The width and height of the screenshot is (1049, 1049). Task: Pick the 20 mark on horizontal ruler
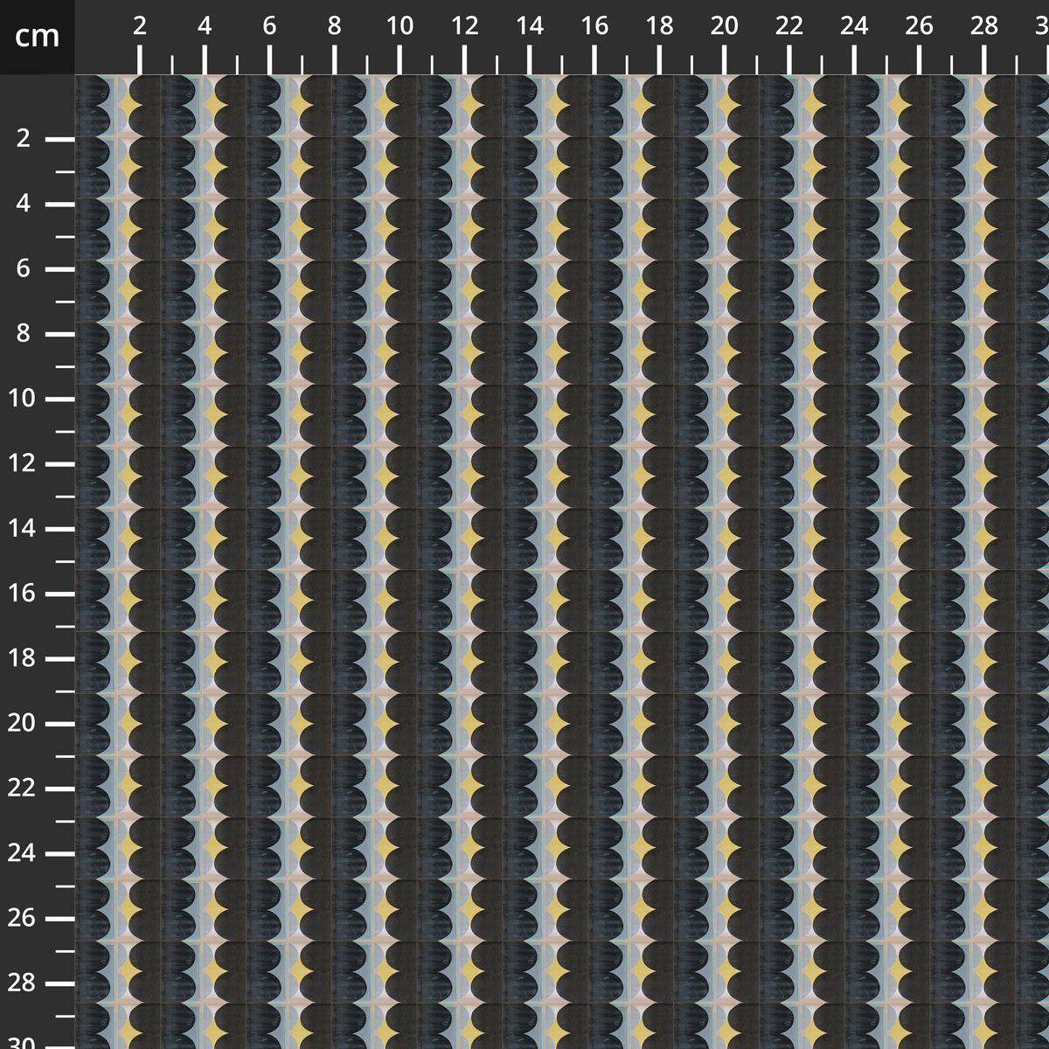click(x=724, y=26)
